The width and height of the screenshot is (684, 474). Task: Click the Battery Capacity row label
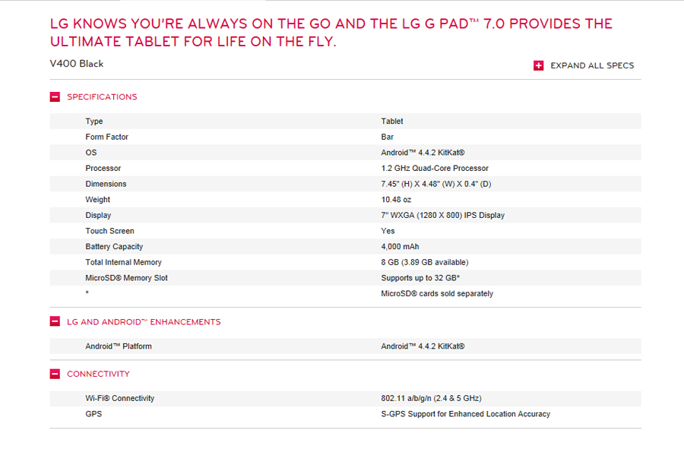(x=114, y=247)
